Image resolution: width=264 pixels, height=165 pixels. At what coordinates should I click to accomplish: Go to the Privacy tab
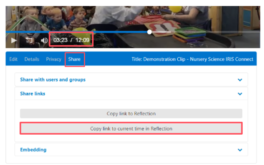pyautogui.click(x=54, y=59)
